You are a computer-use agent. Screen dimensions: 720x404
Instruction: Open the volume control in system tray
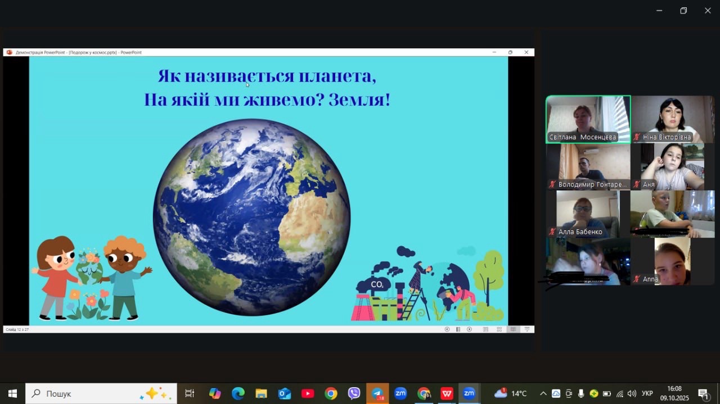click(632, 393)
